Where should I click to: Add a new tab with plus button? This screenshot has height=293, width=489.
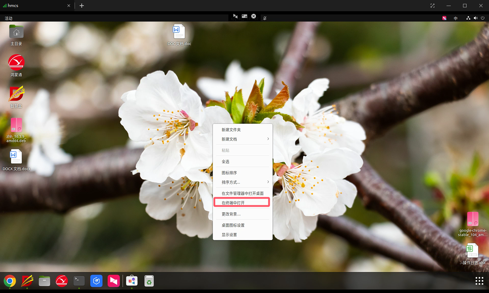click(x=82, y=6)
